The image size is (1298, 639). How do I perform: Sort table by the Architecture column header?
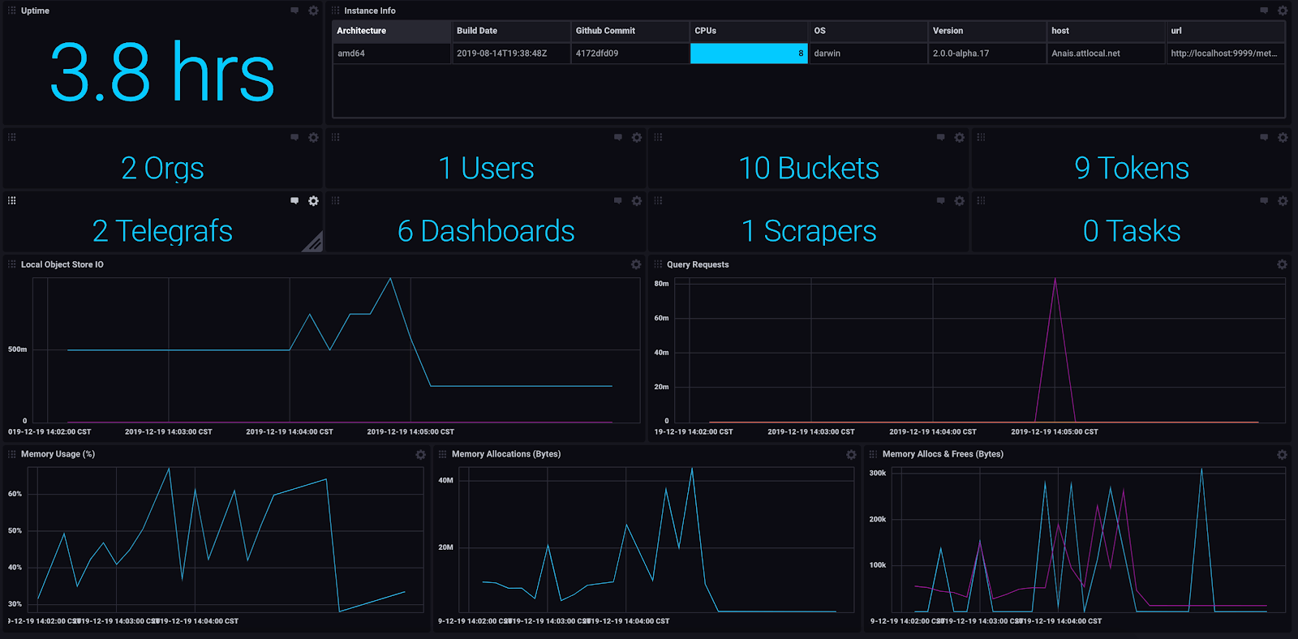[392, 31]
